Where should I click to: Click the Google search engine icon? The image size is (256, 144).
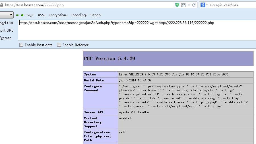click(x=203, y=5)
